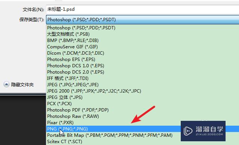
Task: Choose PCX (*.PCX) format
Action: click(143, 104)
